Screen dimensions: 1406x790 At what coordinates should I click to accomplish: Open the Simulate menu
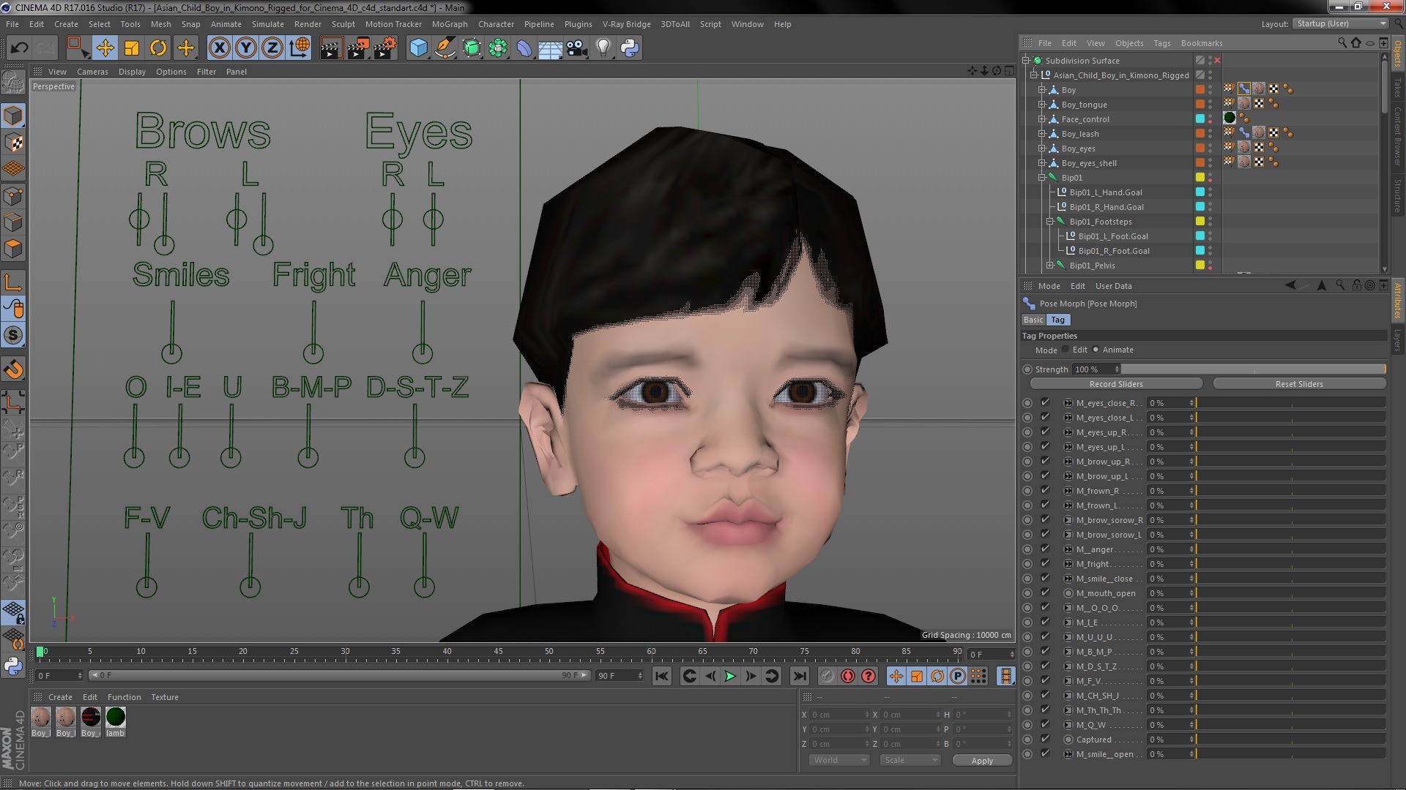[267, 24]
